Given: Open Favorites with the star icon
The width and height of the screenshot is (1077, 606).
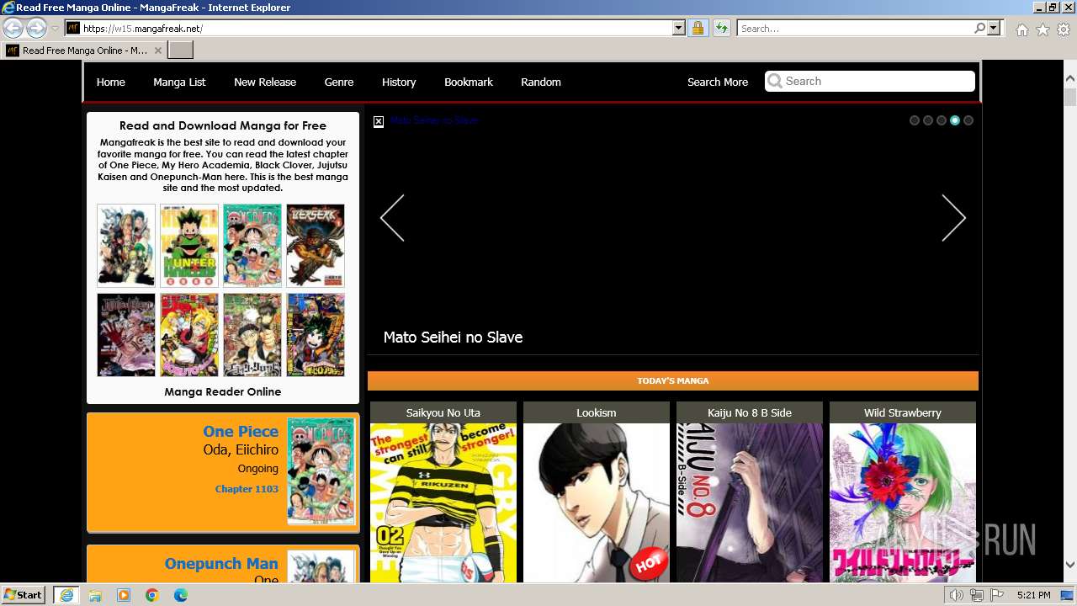Looking at the screenshot, I should point(1043,29).
